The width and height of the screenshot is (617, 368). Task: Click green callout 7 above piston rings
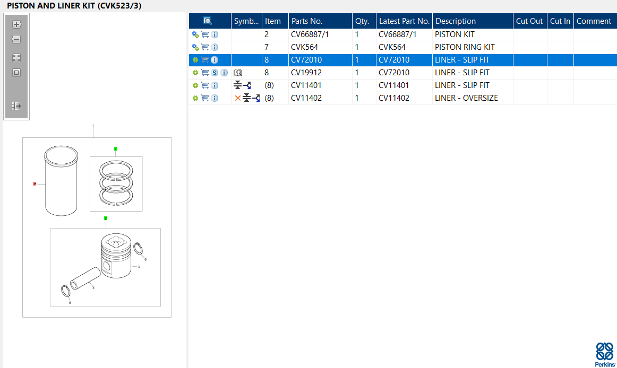pos(115,148)
